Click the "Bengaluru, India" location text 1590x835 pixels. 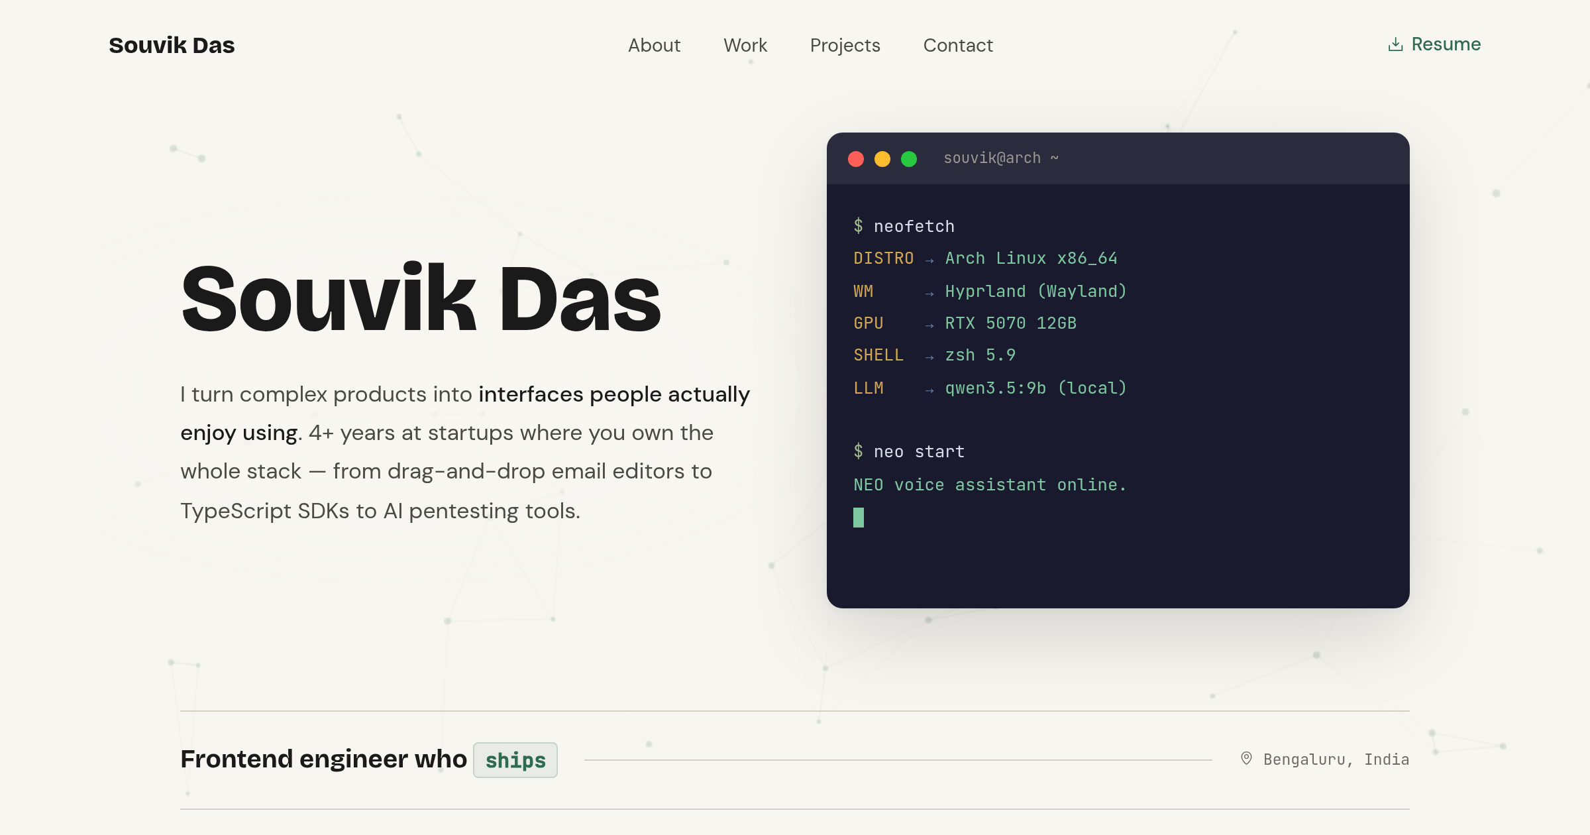(1336, 759)
